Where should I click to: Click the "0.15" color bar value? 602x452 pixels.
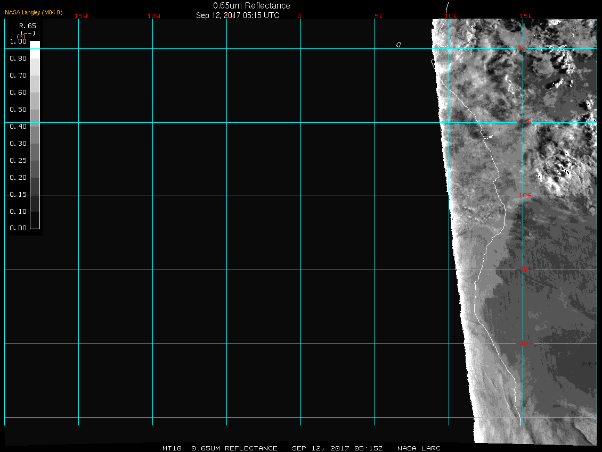pos(18,195)
